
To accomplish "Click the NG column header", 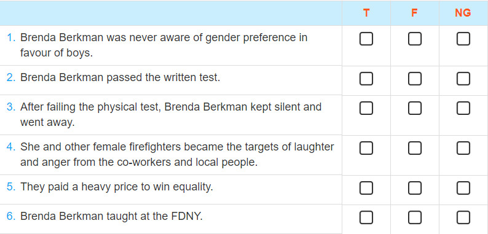I will coord(463,13).
